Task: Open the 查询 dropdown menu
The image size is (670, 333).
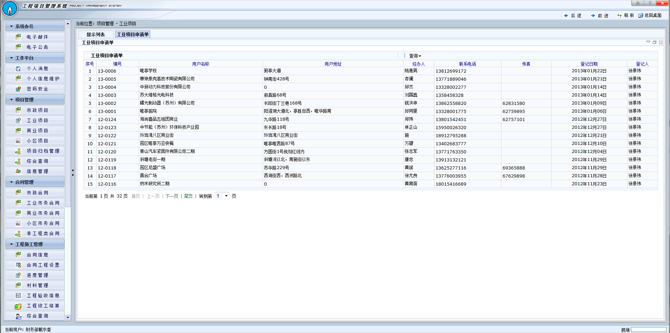Action: coord(415,56)
